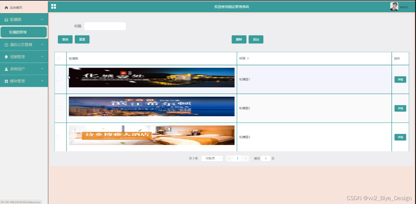
Task: Expand the 模块管理 menu chevron
Action: (x=42, y=81)
